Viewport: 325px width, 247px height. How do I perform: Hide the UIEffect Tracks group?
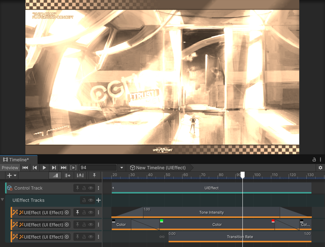90,200
